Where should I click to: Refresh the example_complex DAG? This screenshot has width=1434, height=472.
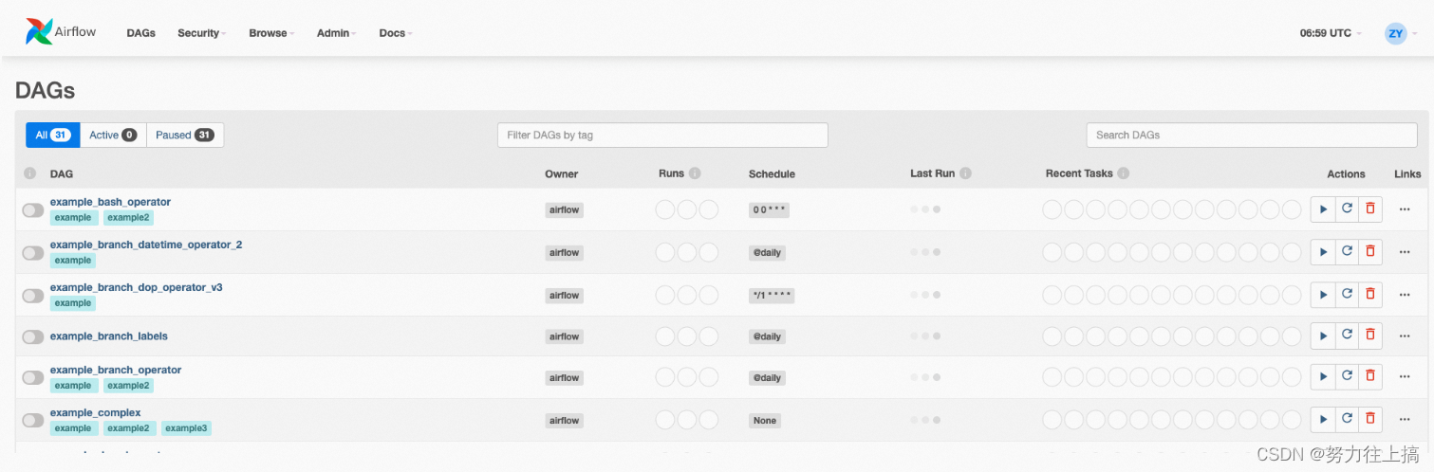pyautogui.click(x=1347, y=420)
